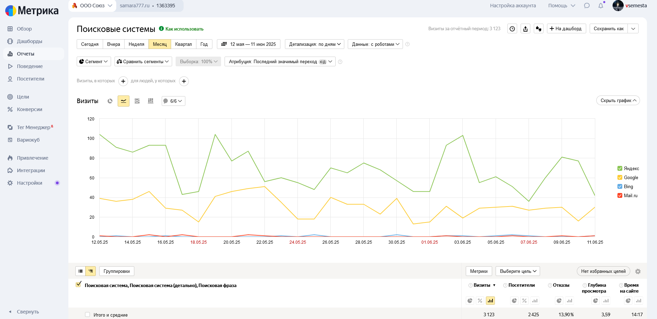Open Посетители person icon in sidebar
The height and width of the screenshot is (319, 657).
[10, 79]
